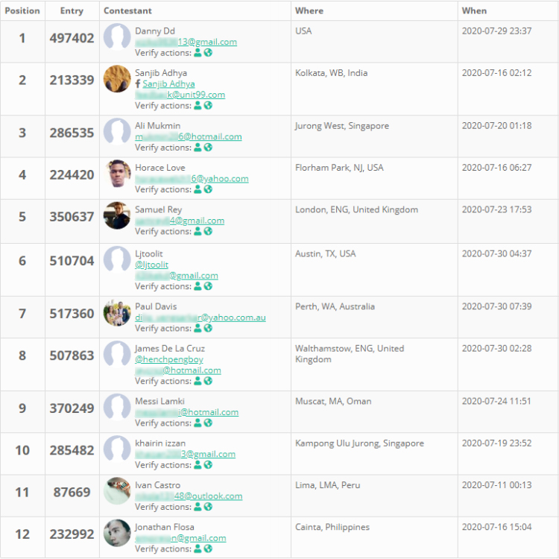Click the Entry column header
This screenshot has height=559, width=559.
72,11
